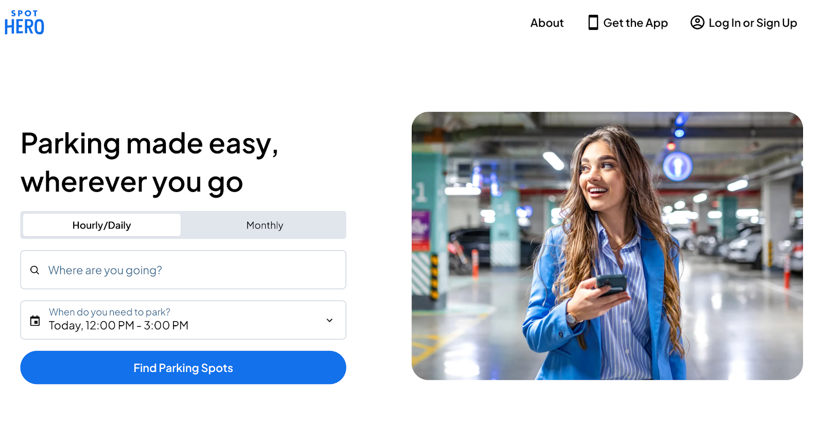Click the Parking made easy heading
The width and height of the screenshot is (824, 422).
pyautogui.click(x=150, y=144)
